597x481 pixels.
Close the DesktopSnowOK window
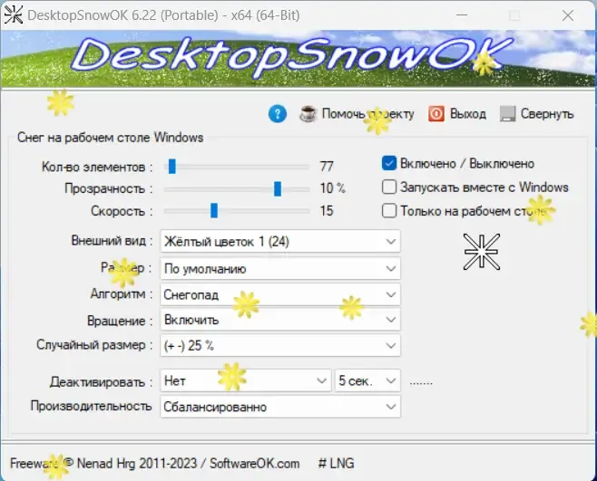pos(568,15)
